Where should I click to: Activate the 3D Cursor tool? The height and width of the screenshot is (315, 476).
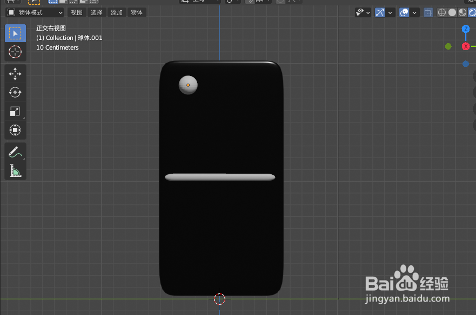(x=15, y=52)
